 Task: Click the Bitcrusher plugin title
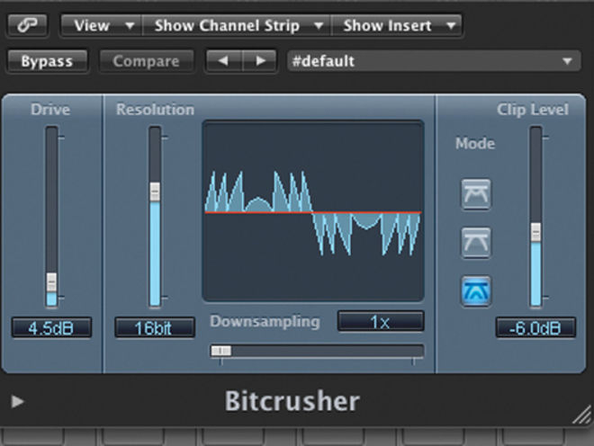(292, 401)
